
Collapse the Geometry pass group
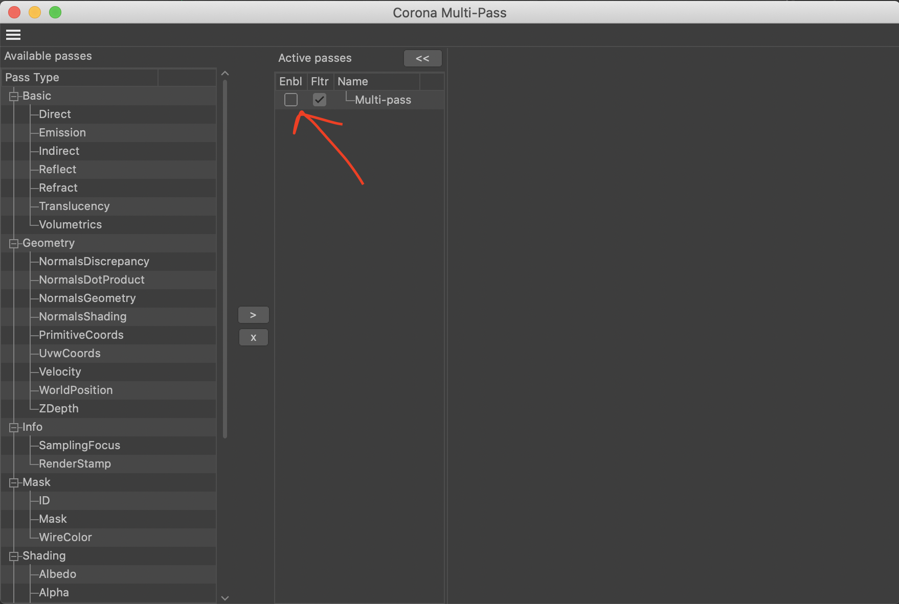tap(14, 243)
